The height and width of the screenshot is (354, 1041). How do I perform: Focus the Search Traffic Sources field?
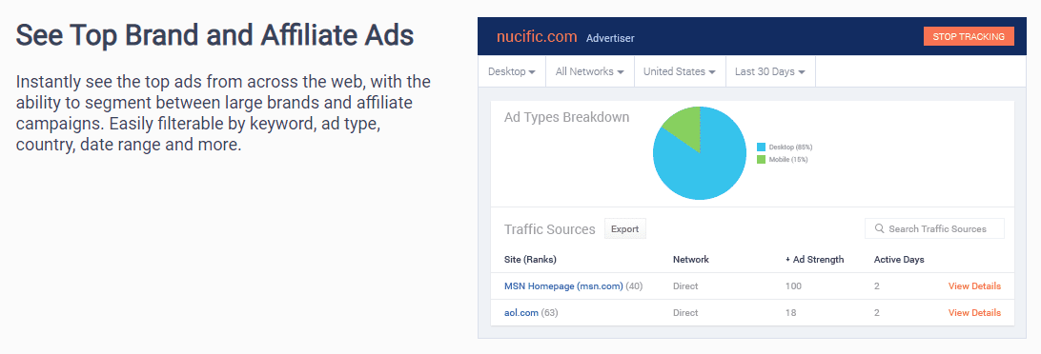934,228
